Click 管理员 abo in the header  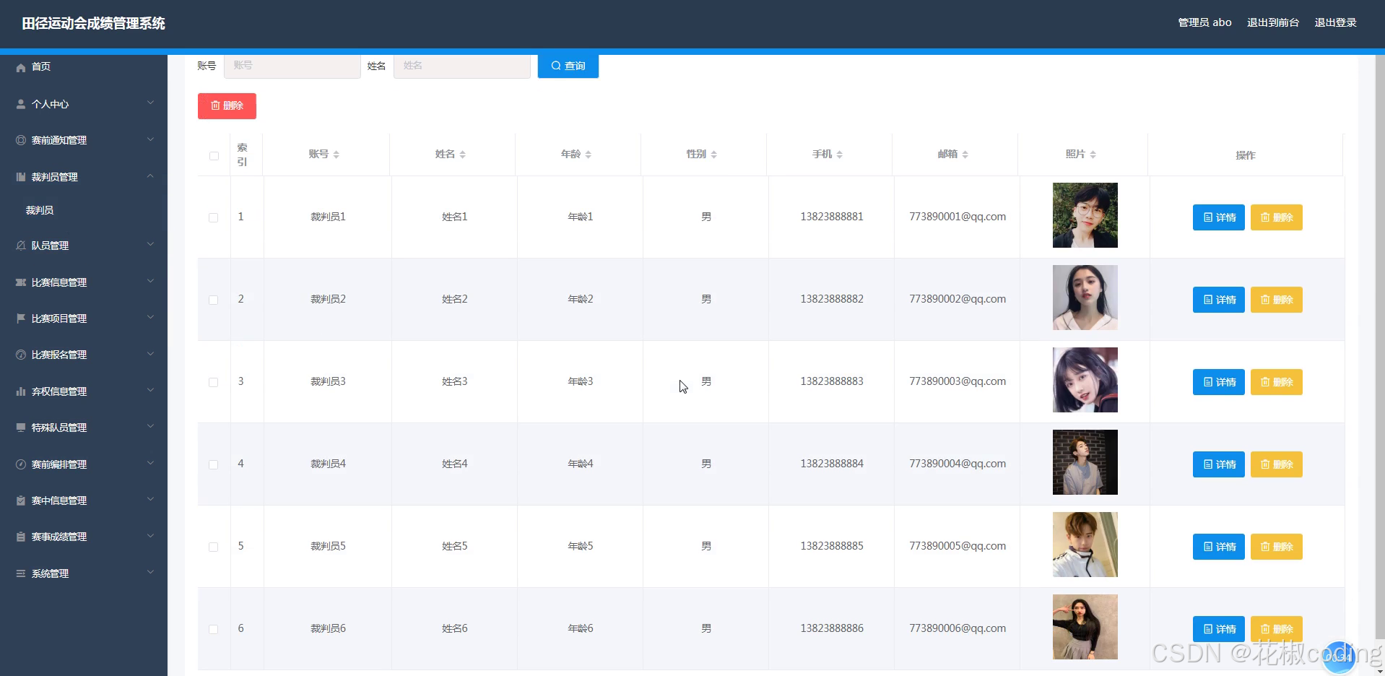click(1205, 23)
